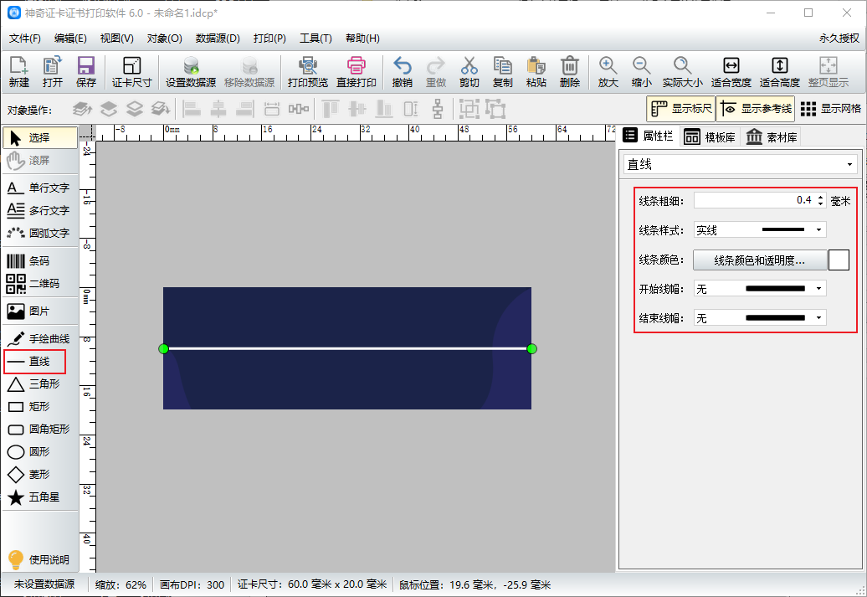
Task: Open the 打印(P) menu
Action: [269, 39]
